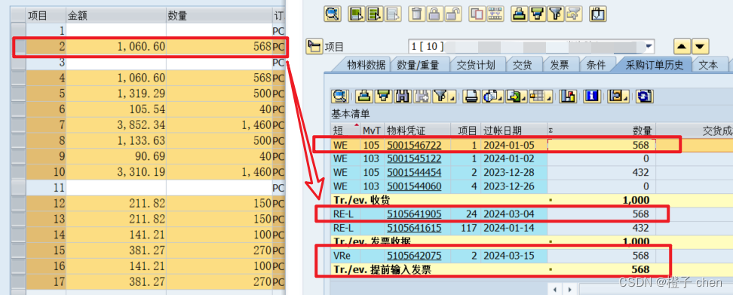Click the blue Information icon
Image resolution: width=733 pixels, height=295 pixels.
click(x=593, y=97)
